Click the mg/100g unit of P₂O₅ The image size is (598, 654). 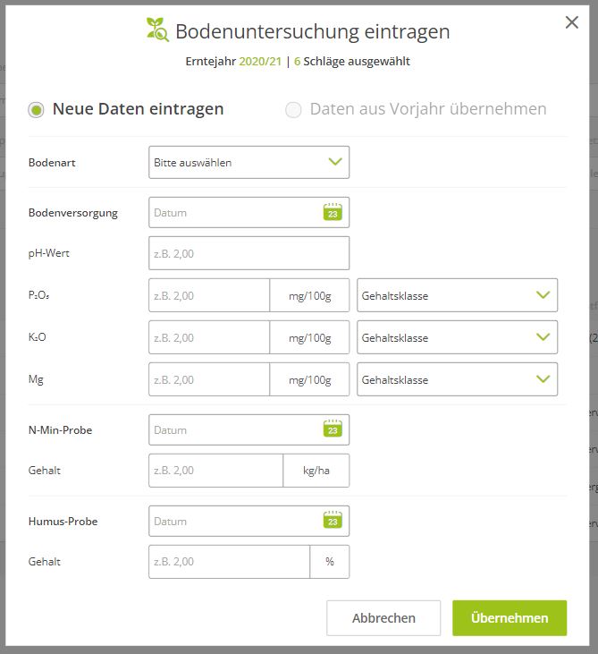(309, 296)
